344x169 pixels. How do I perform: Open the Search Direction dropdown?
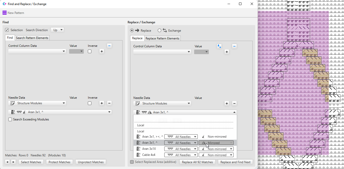click(57, 30)
